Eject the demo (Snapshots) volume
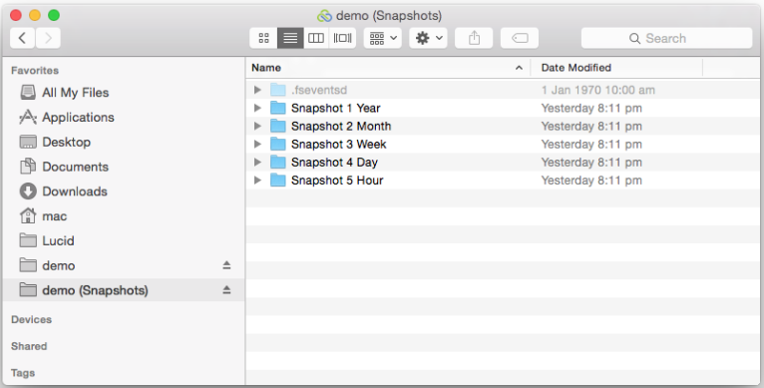 (x=226, y=290)
